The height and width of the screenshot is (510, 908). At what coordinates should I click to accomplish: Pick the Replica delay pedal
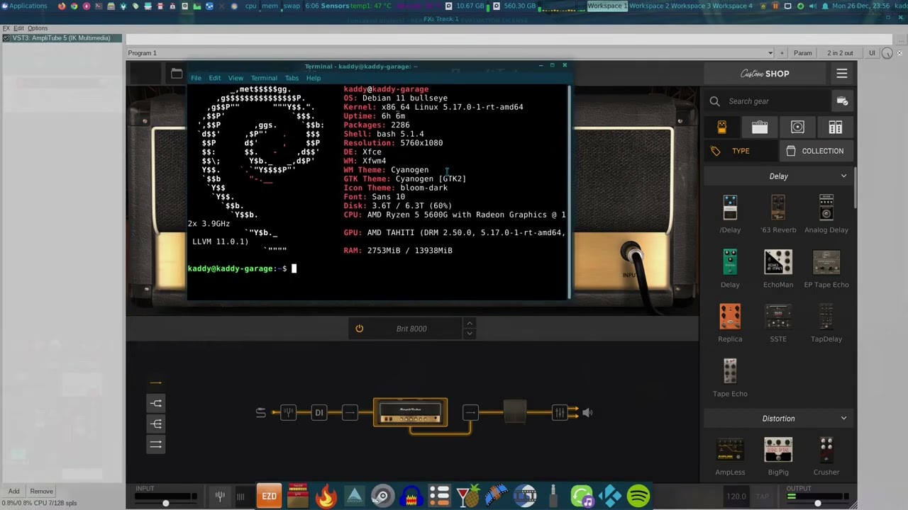point(730,317)
